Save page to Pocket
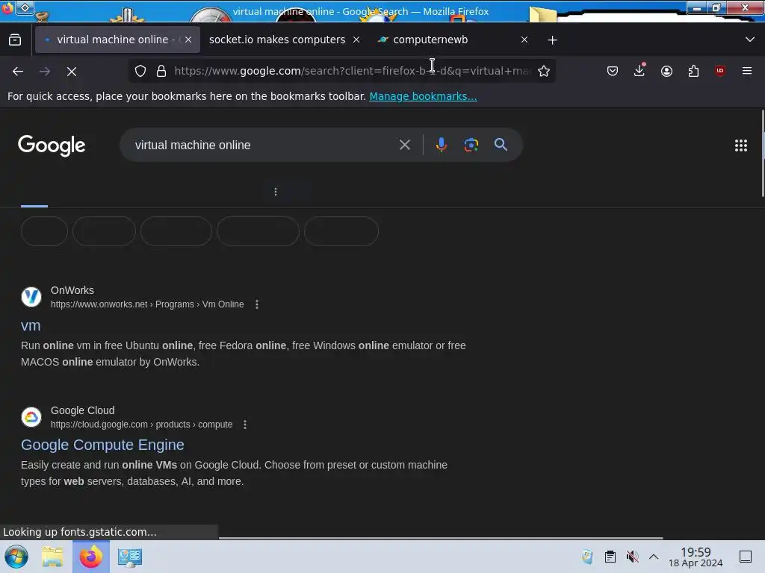This screenshot has height=573, width=765. 613,71
